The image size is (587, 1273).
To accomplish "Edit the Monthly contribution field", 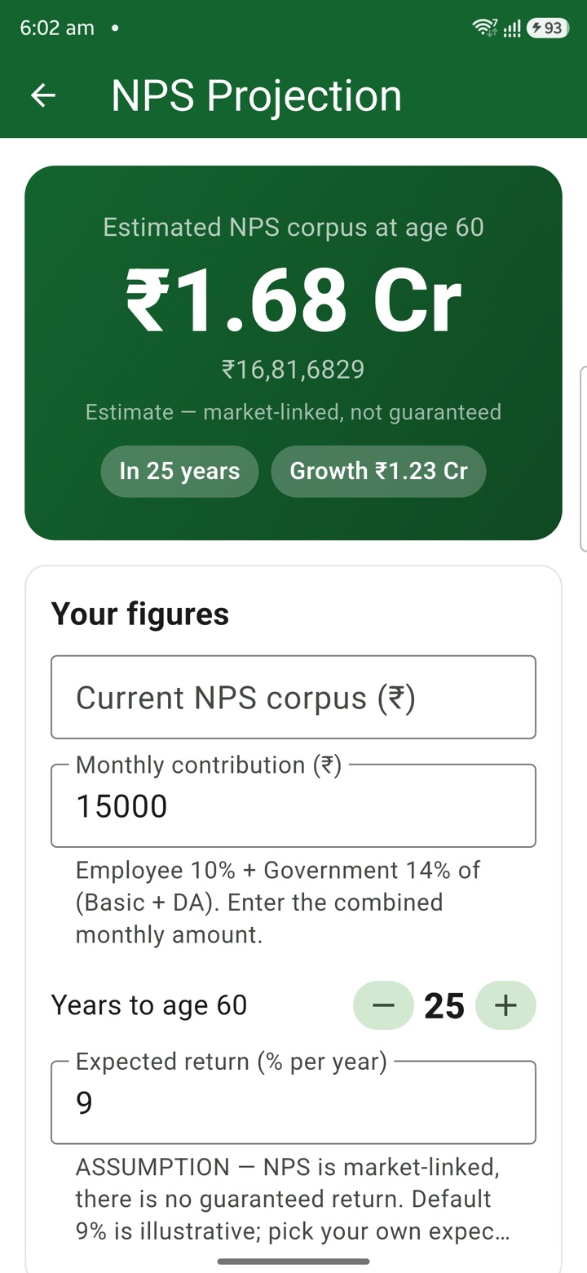I will point(293,805).
